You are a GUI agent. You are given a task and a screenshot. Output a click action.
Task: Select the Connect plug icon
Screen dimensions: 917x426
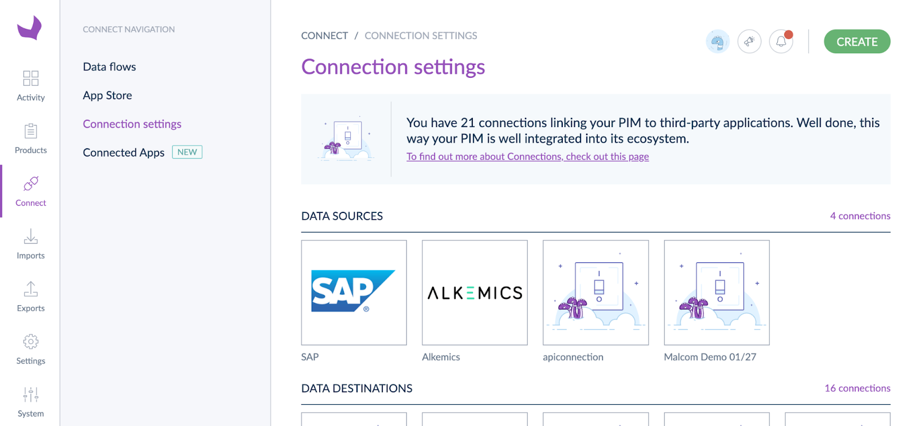pos(30,184)
